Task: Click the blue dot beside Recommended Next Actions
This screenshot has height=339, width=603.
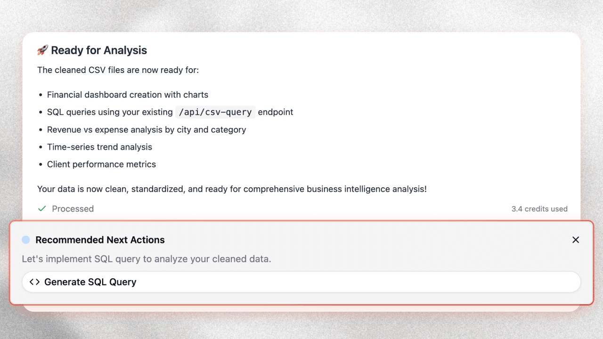Action: point(26,240)
